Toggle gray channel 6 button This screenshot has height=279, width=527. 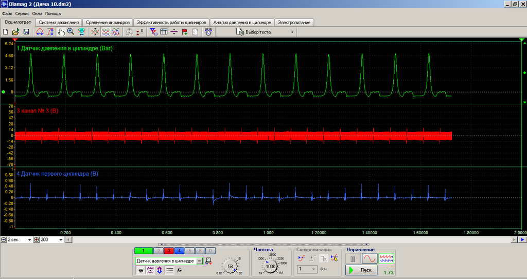point(200,251)
